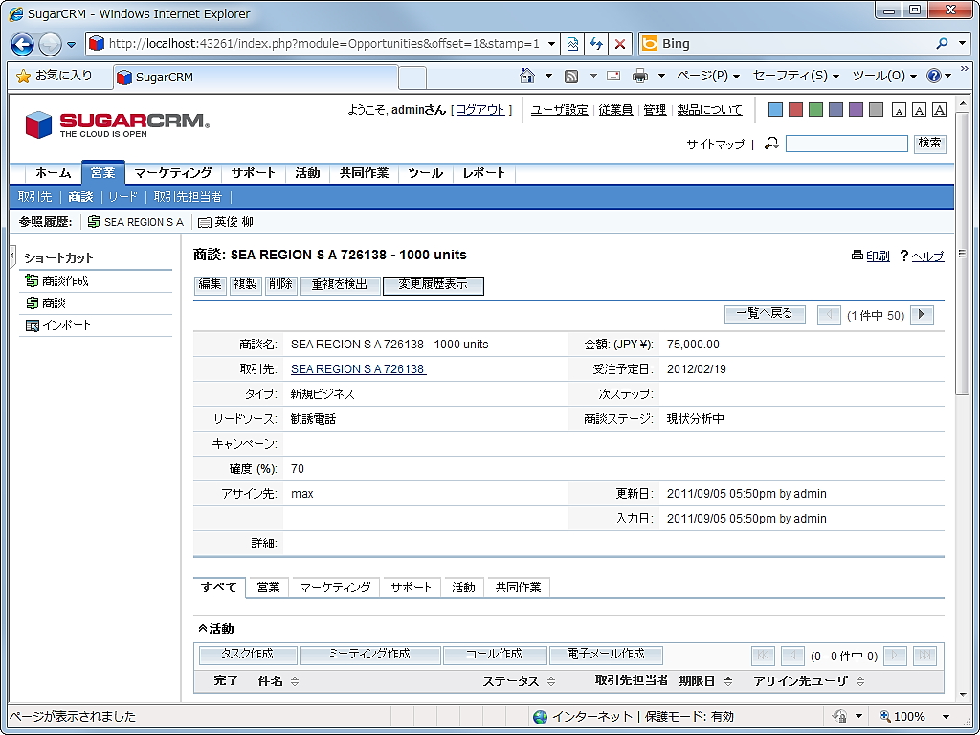Click inside the site search input field

[847, 144]
